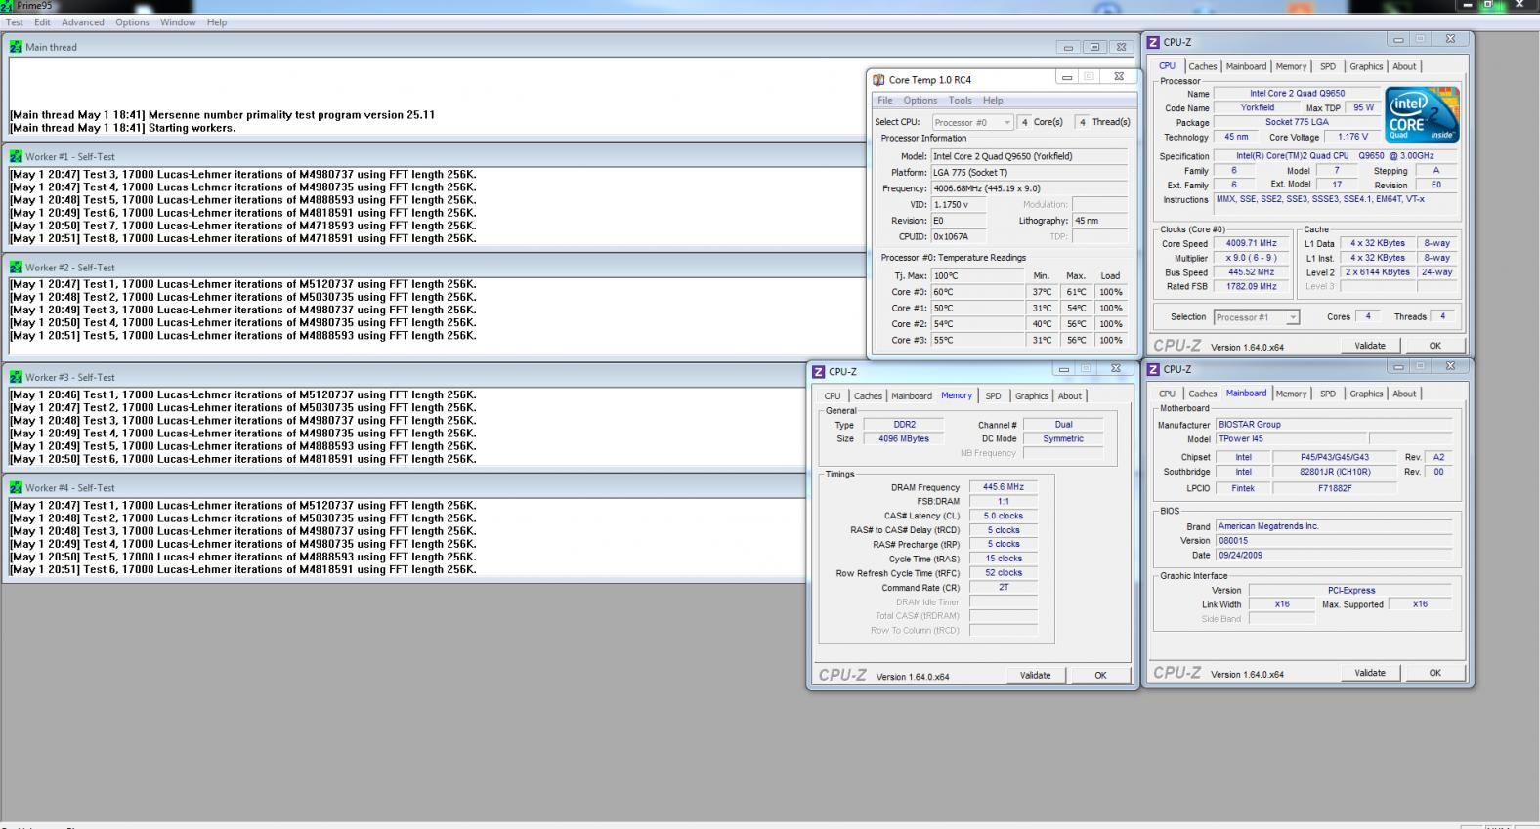The height and width of the screenshot is (829, 1540).
Task: Click Worker #1 Test 8 log line
Action: click(x=243, y=238)
